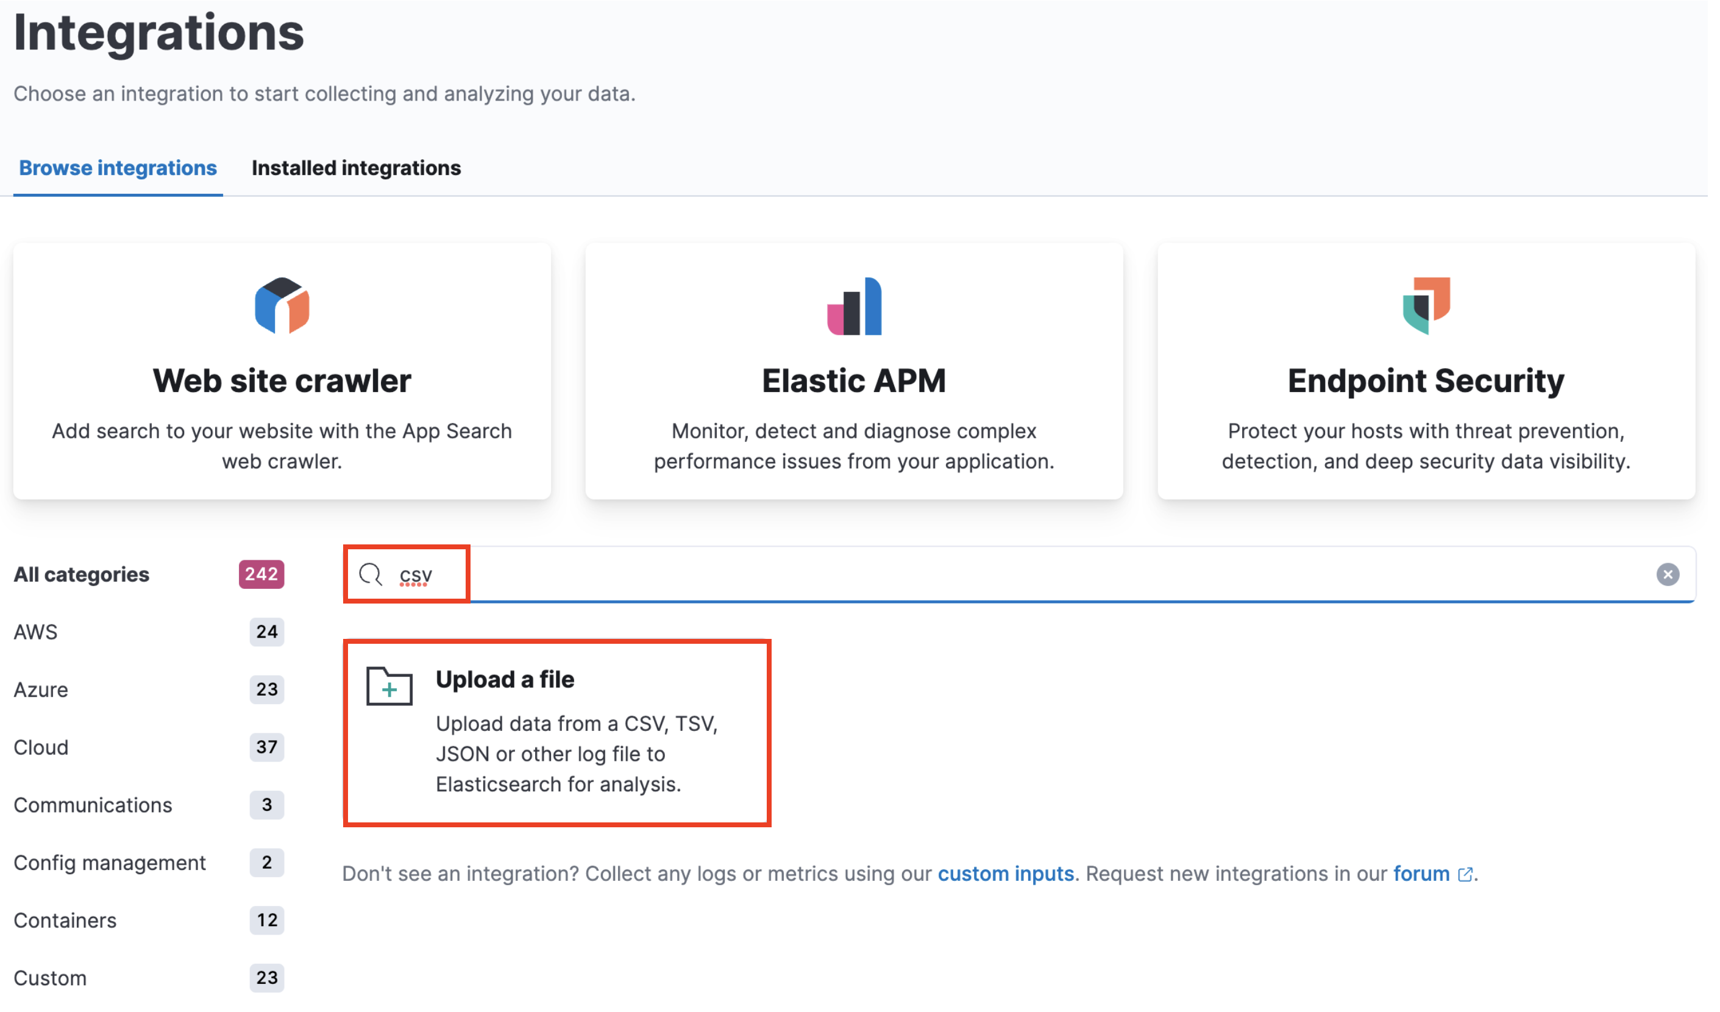Screen dimensions: 1720x1012
Task: Switch to Installed integrations tab
Action: point(358,169)
